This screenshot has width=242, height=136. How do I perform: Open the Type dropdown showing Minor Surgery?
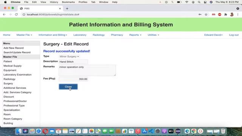point(69,56)
